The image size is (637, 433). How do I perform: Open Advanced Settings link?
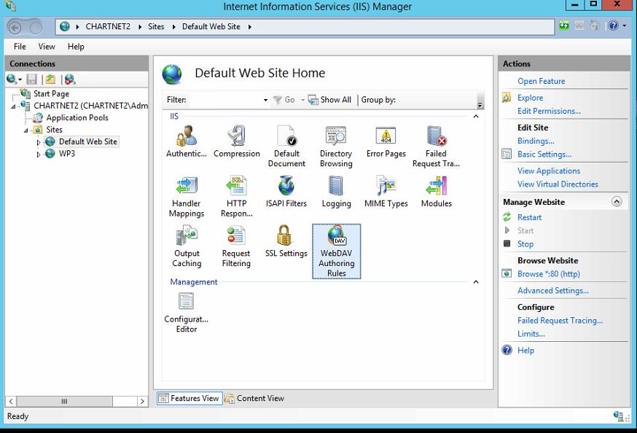point(553,291)
